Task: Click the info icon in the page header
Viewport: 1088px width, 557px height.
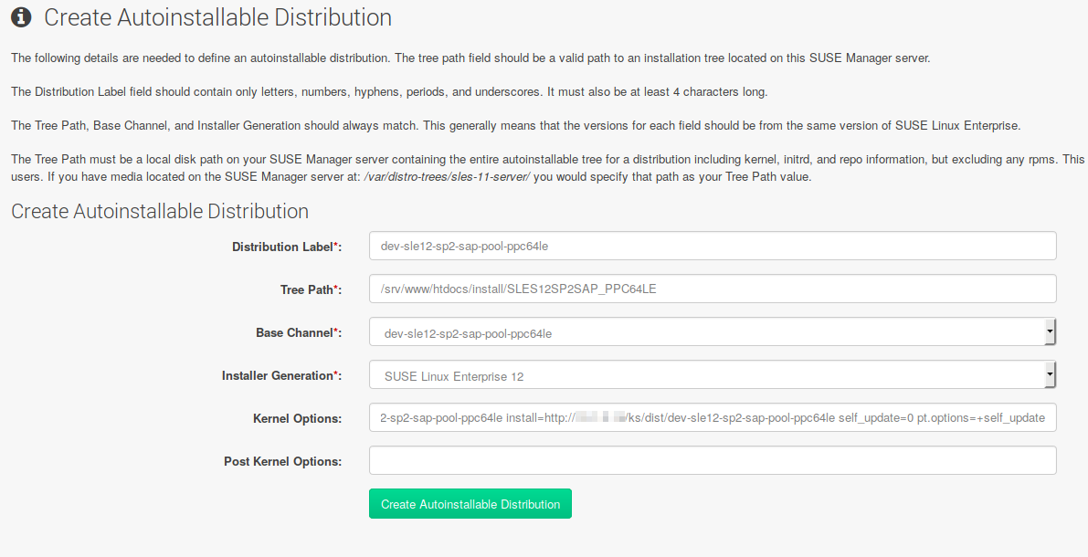Action: (21, 16)
